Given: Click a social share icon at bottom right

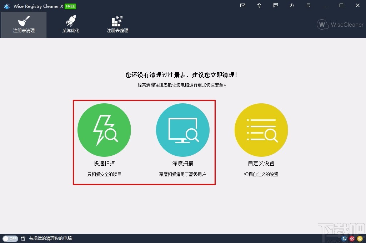Looking at the screenshot, I should (x=352, y=239).
